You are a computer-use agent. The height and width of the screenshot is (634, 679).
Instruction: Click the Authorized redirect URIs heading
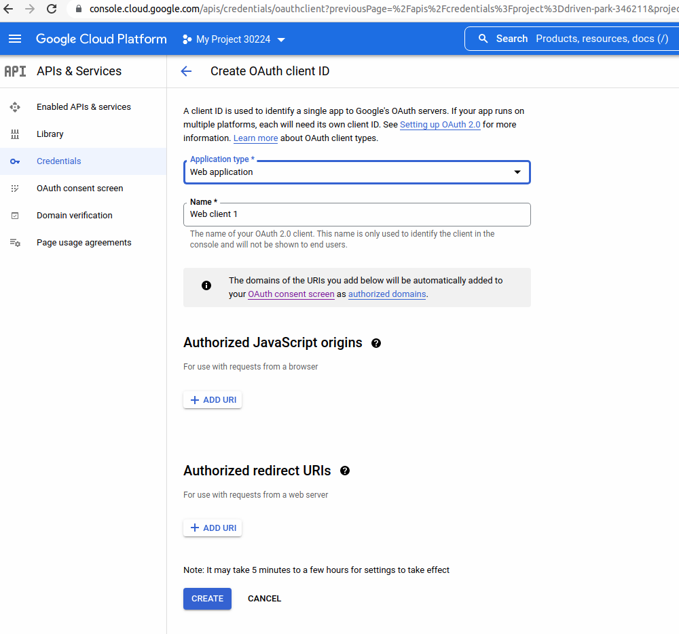click(x=257, y=471)
